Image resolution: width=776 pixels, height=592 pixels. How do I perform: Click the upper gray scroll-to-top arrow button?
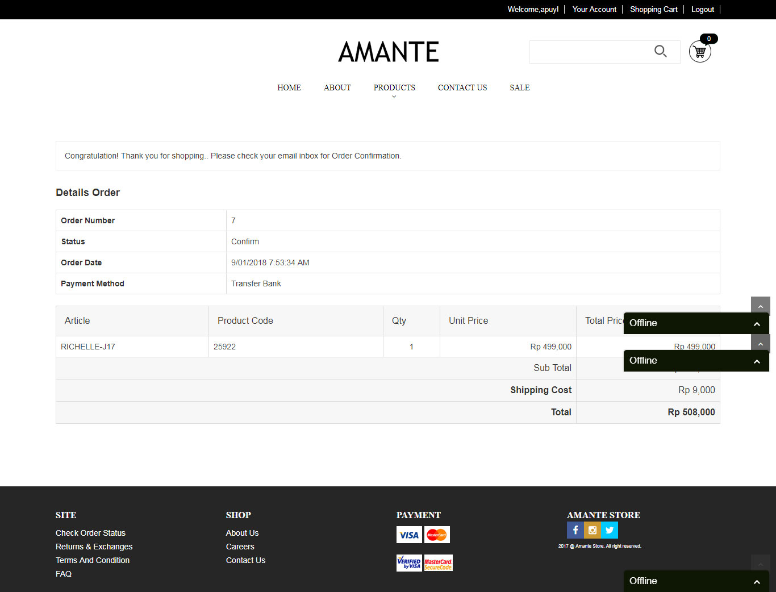click(x=761, y=305)
